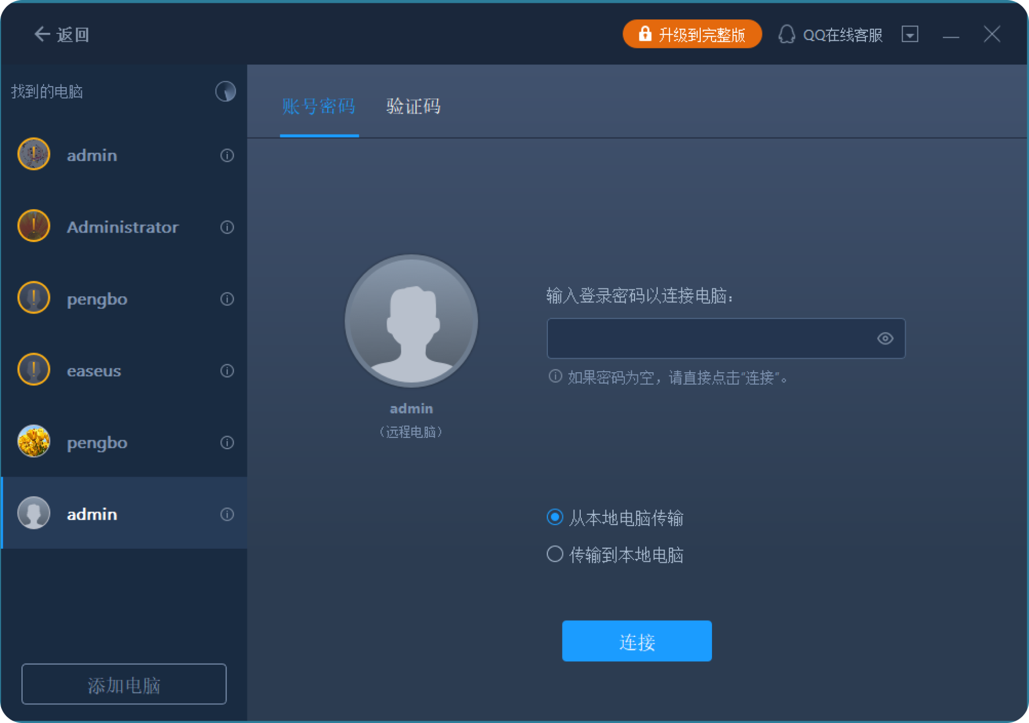This screenshot has height=723, width=1029.
Task: Open info icon for easeus computer
Action: coord(227,371)
